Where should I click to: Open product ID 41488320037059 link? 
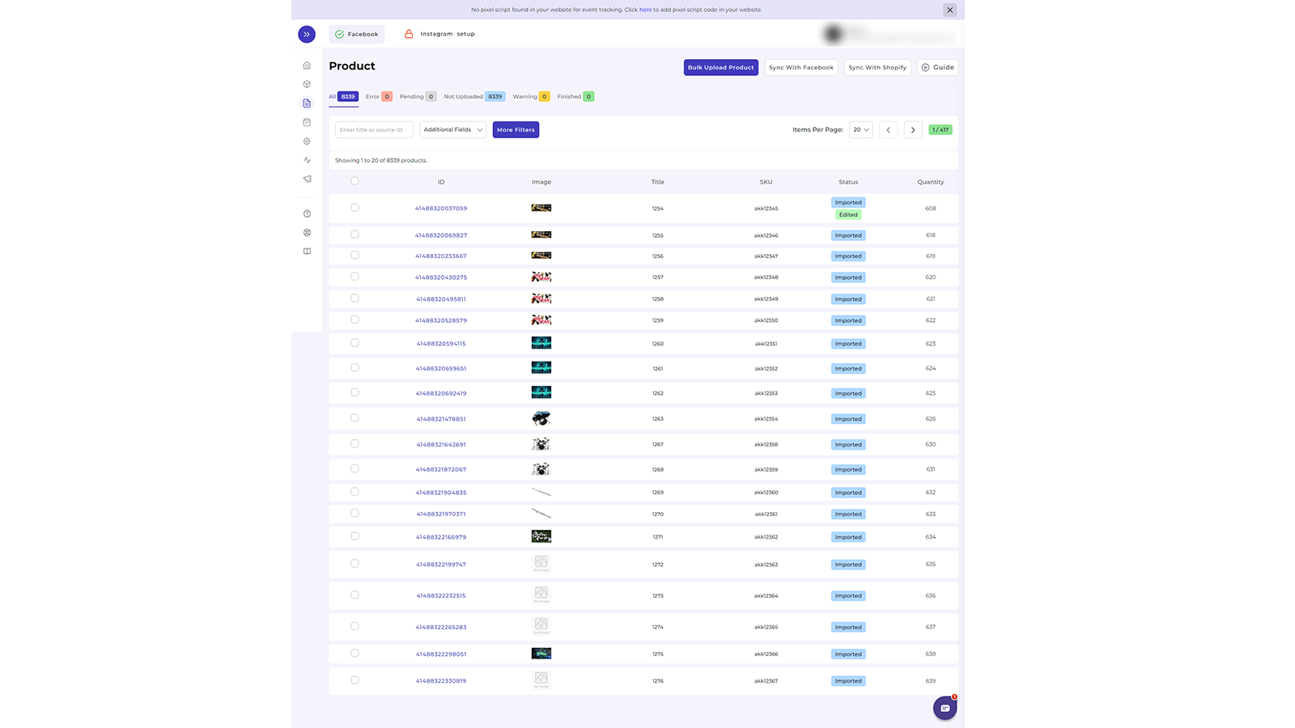tap(441, 209)
